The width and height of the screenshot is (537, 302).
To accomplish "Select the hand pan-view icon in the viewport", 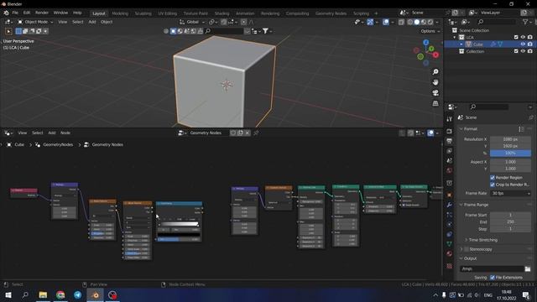I will pyautogui.click(x=435, y=82).
